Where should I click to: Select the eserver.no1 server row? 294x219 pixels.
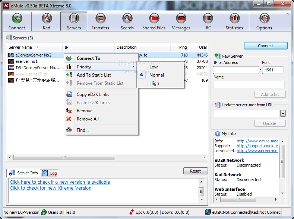point(107,61)
